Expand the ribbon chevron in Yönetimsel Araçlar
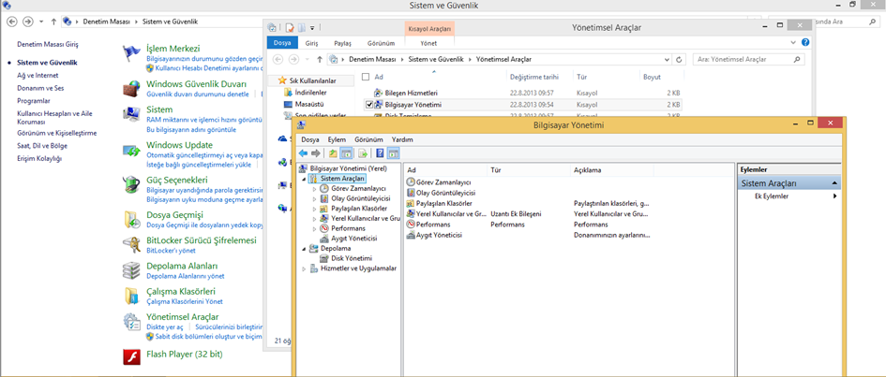The height and width of the screenshot is (377, 886). (x=795, y=43)
